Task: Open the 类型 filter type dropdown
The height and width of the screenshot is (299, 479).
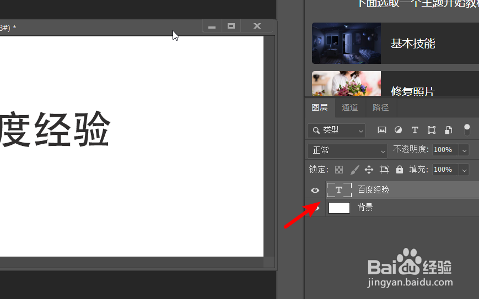Action: click(336, 131)
